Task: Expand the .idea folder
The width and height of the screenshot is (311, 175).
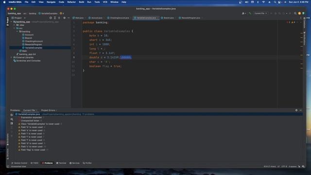Action: tap(15, 25)
